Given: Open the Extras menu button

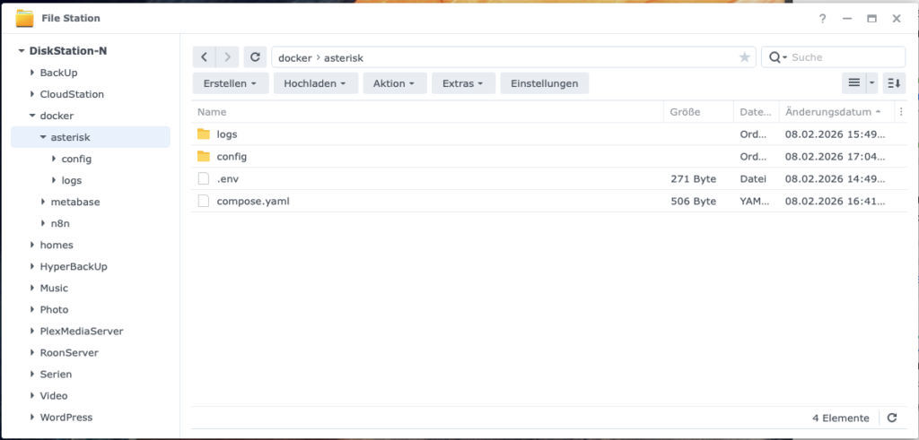Looking at the screenshot, I should (x=463, y=83).
